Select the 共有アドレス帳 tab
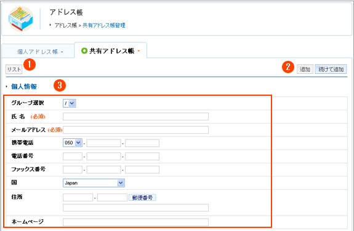The height and width of the screenshot is (231, 354). point(112,51)
